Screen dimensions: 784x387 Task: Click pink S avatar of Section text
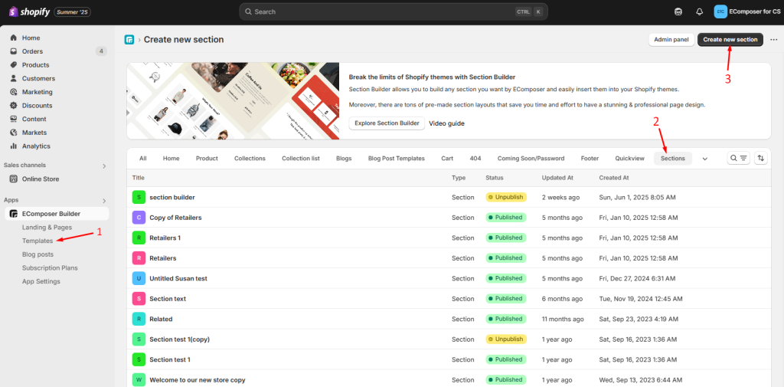click(139, 299)
